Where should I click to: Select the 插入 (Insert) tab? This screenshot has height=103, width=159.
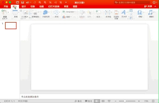click(x=15, y=6)
